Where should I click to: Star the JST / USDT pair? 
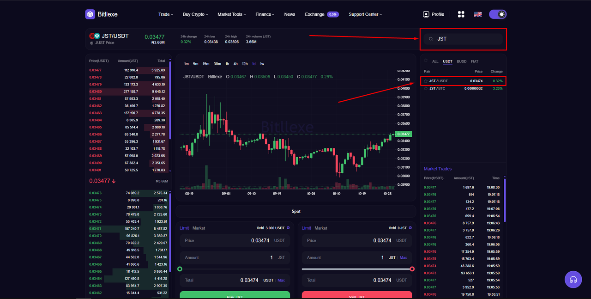(426, 81)
